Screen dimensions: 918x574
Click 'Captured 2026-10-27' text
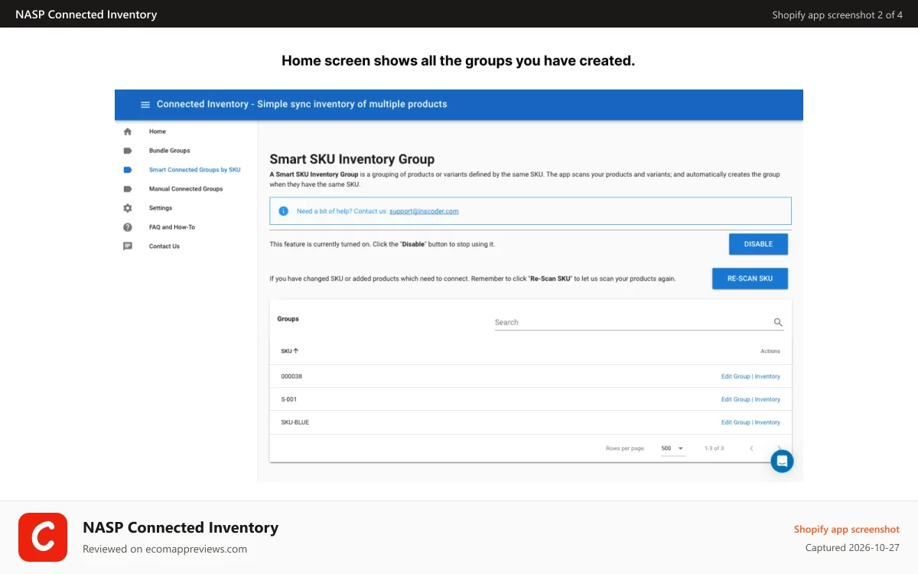(852, 548)
